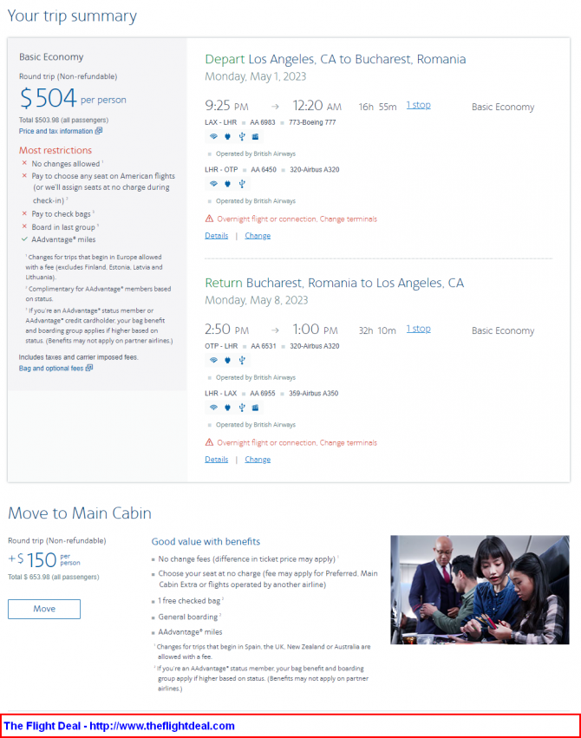
Task: Click the USB icon under LAX - LHR flight
Action: 242,136
